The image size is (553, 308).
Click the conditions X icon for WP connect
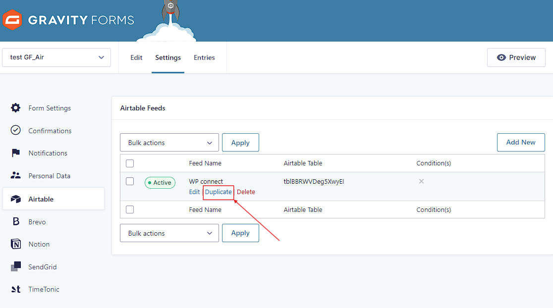click(421, 182)
